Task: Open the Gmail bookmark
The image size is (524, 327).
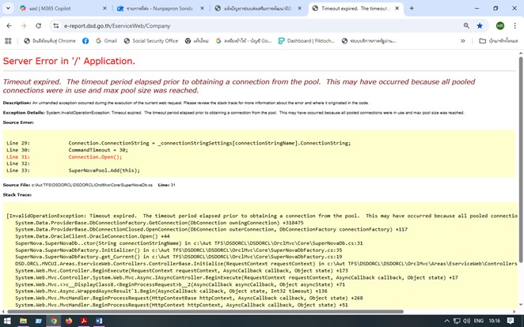Action: [x=106, y=40]
